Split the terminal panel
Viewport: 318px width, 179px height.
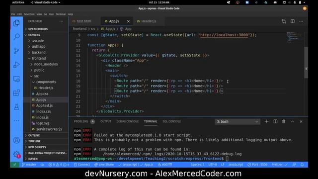tap(275, 121)
